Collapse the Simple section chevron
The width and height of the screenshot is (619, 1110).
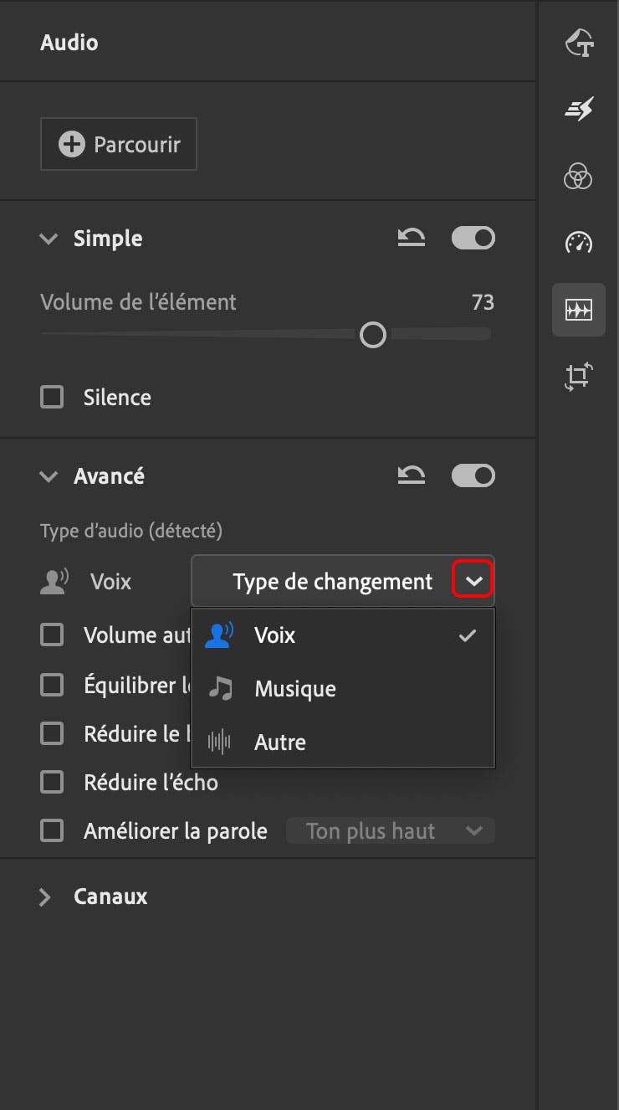49,239
